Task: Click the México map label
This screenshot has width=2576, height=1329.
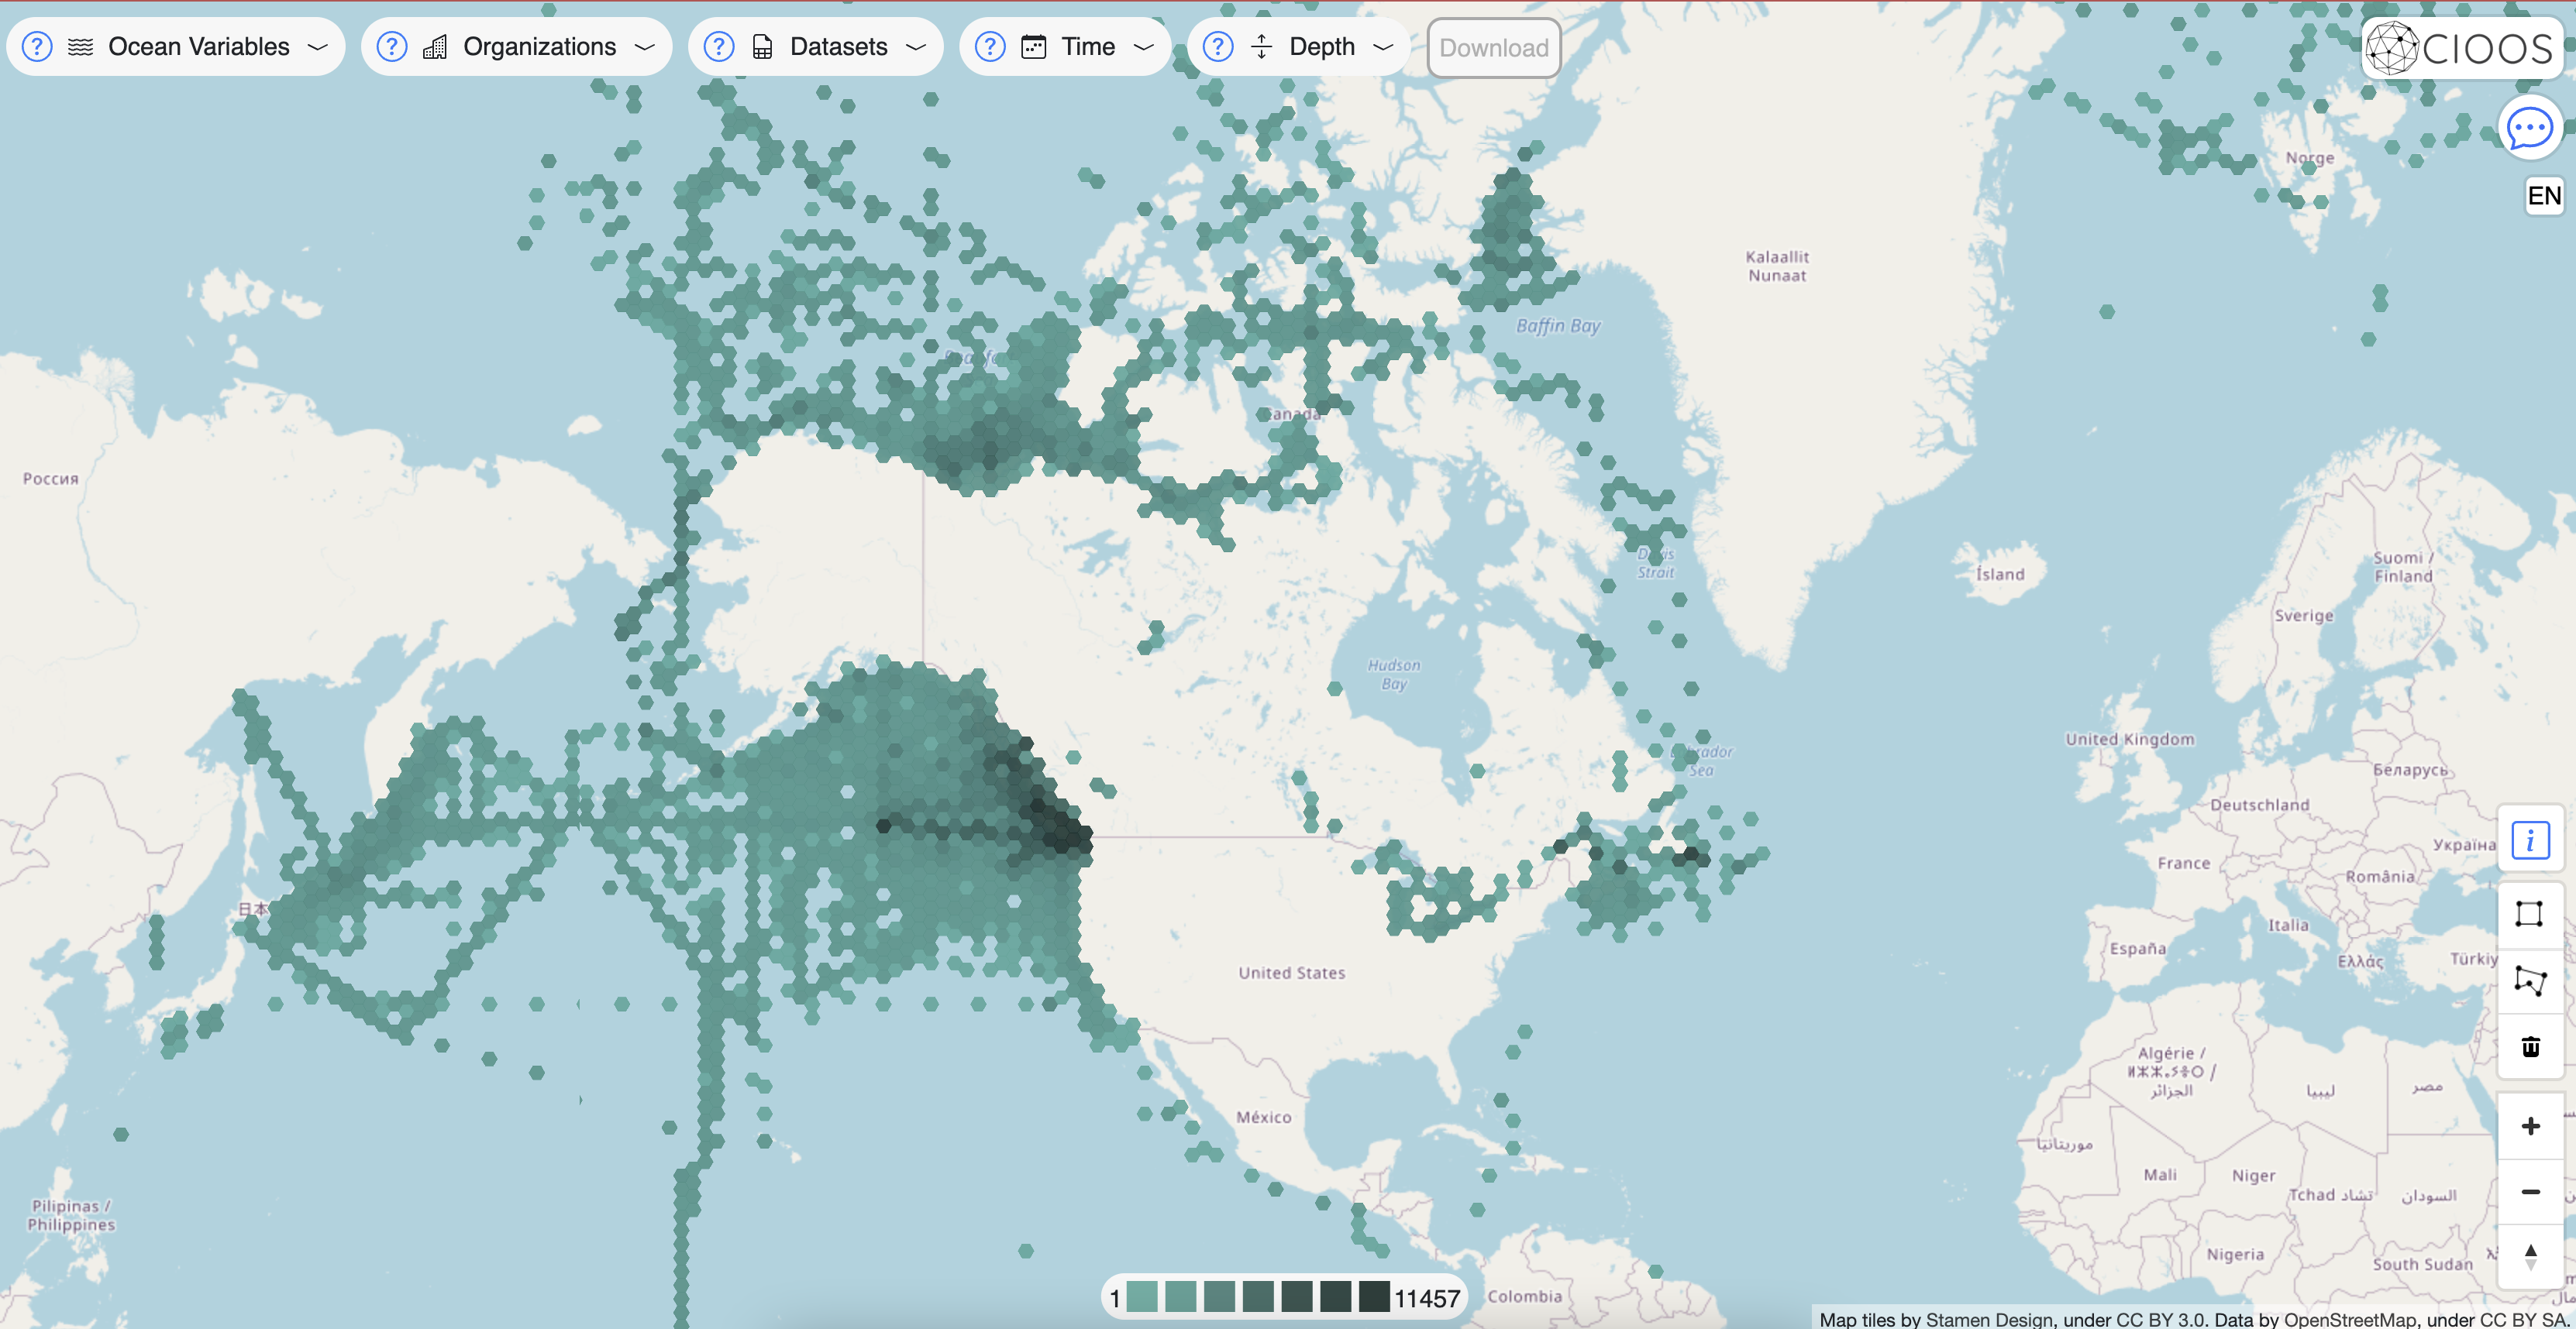Action: tap(1264, 1117)
